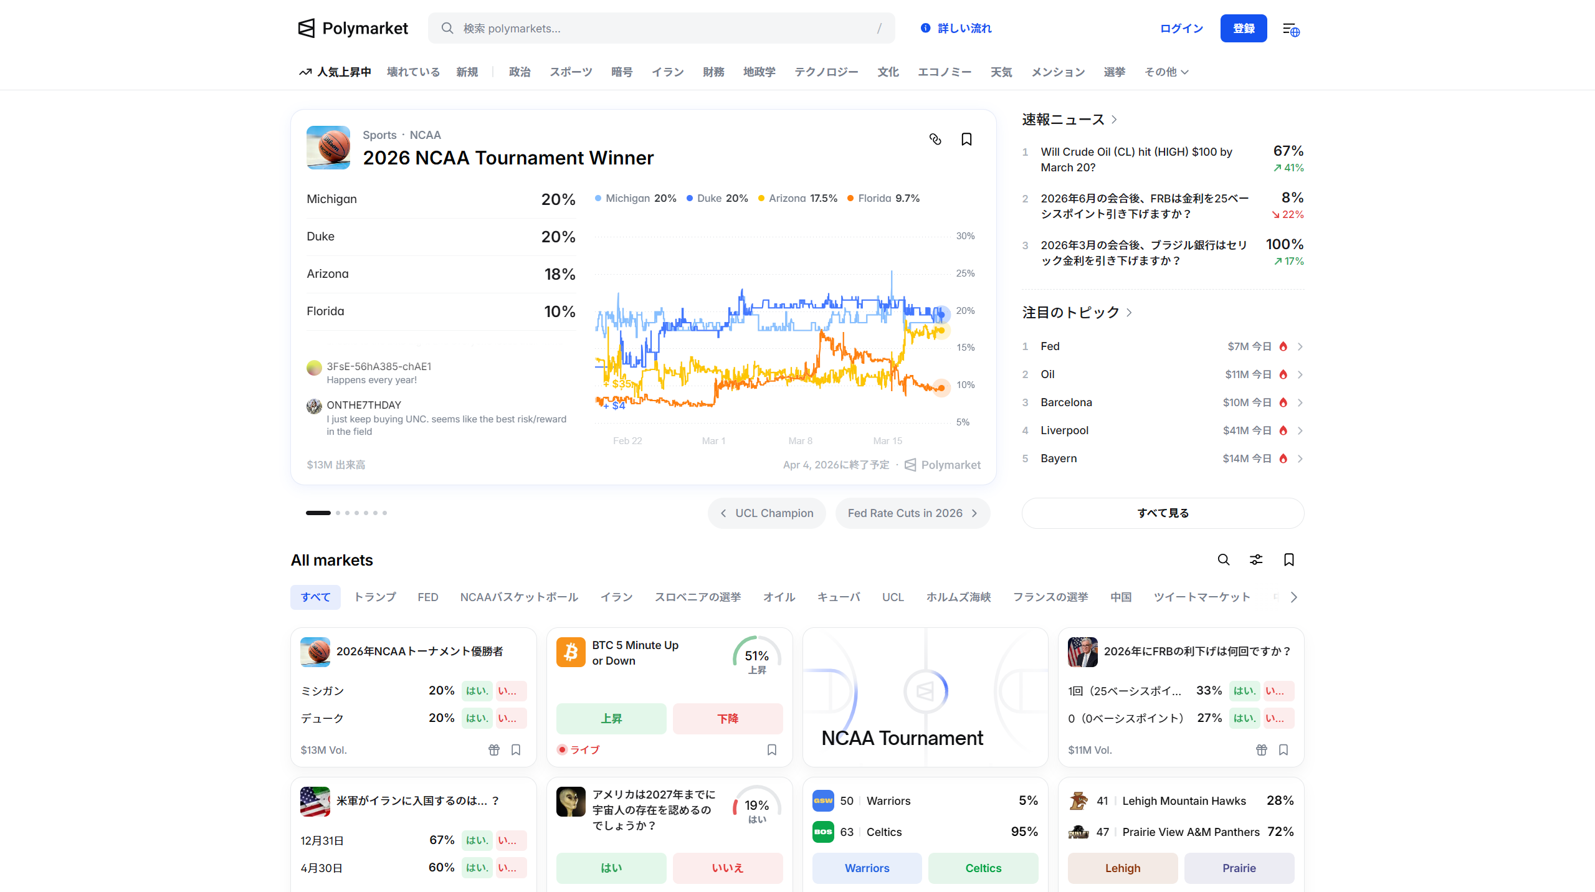Screen dimensions: 1595x892
Task: Select the トランプ market filter tab
Action: point(374,597)
